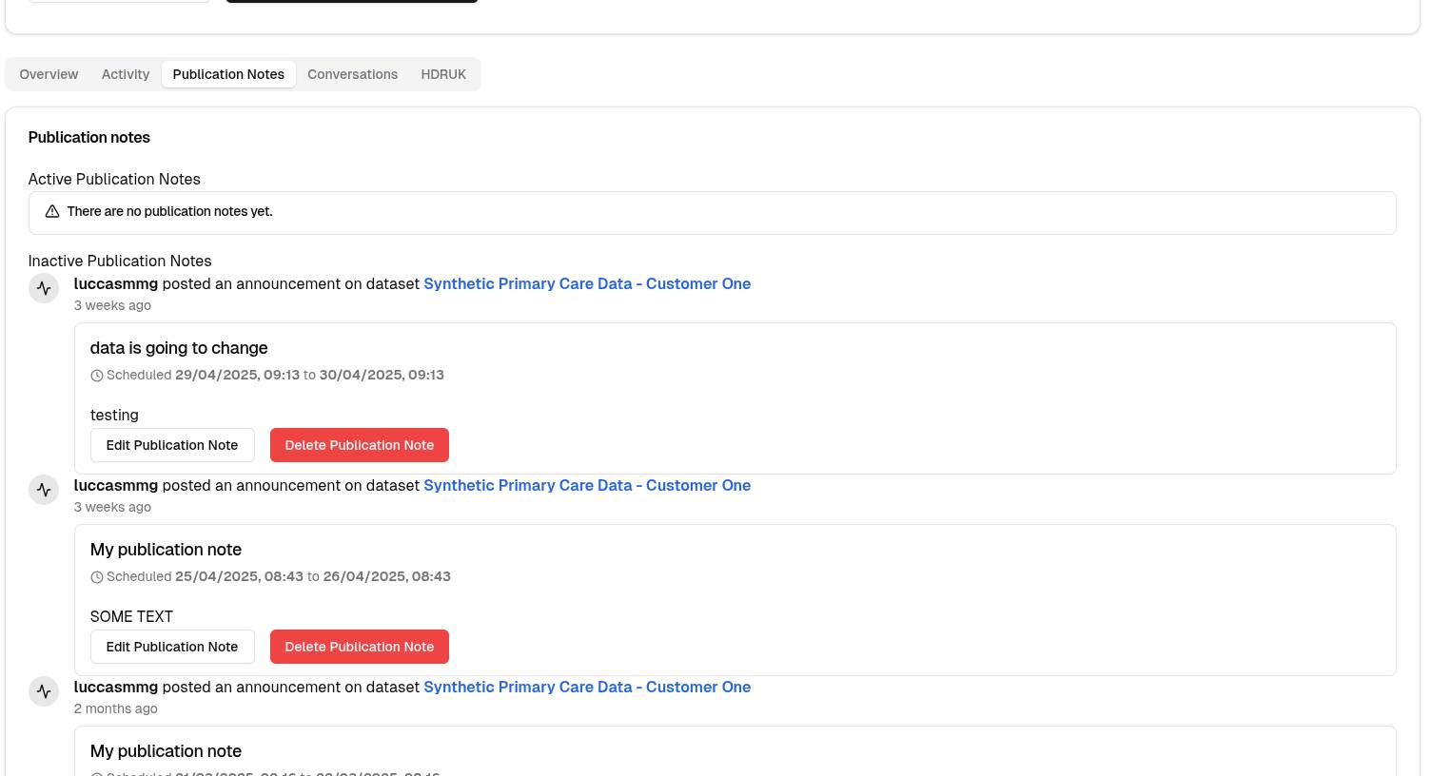
Task: Open dataset link in the first announcement
Action: coord(587,284)
